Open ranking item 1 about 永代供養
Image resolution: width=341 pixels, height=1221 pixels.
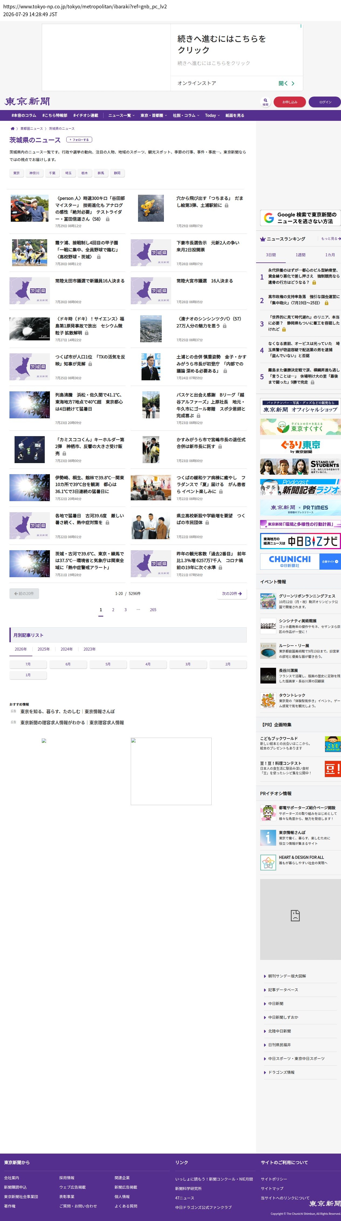pyautogui.click(x=304, y=276)
